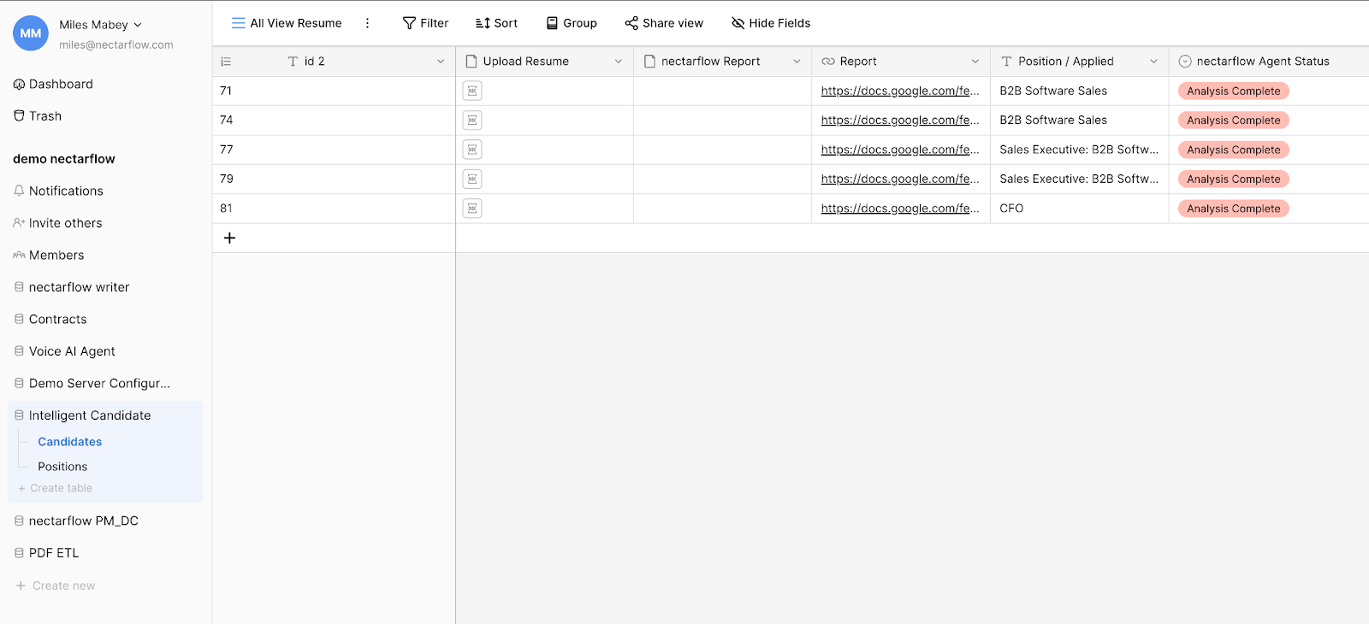Click Analysis Complete status tag in row 71
This screenshot has height=624, width=1369.
tap(1234, 91)
